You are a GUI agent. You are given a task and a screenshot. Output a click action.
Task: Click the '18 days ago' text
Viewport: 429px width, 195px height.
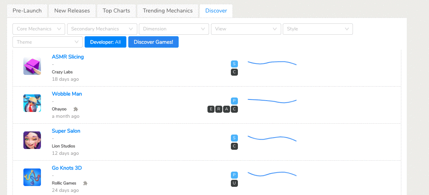coord(66,79)
